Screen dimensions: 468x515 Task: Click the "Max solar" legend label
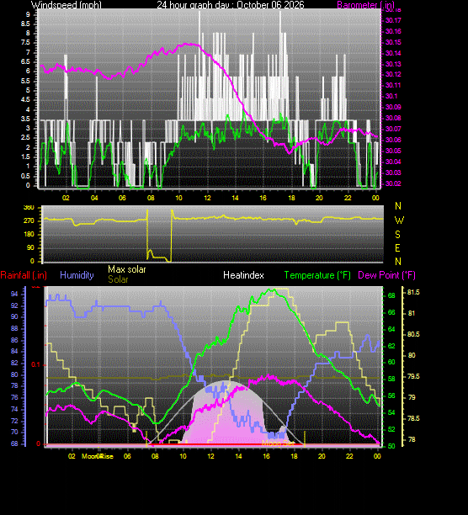[127, 269]
